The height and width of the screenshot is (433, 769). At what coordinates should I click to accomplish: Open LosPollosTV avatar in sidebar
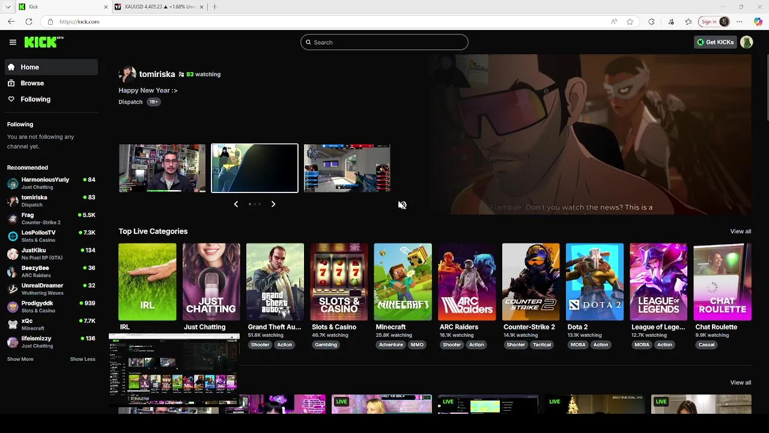tap(13, 236)
